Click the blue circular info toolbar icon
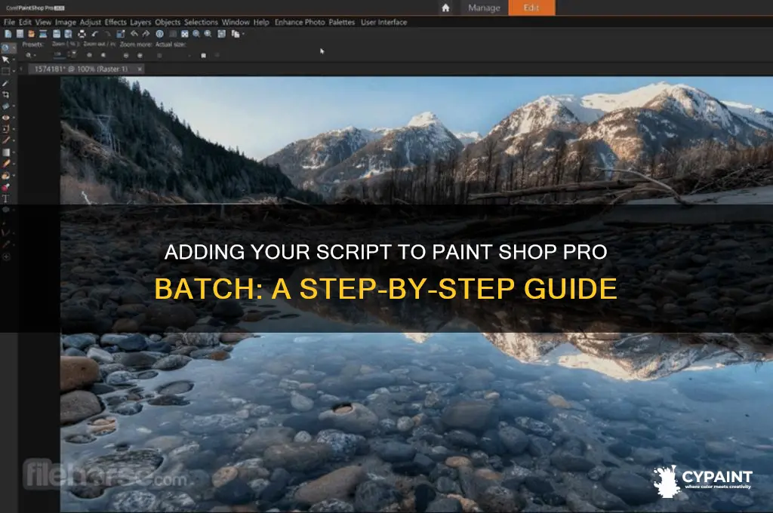Viewport: 773px width, 513px height. point(159,34)
